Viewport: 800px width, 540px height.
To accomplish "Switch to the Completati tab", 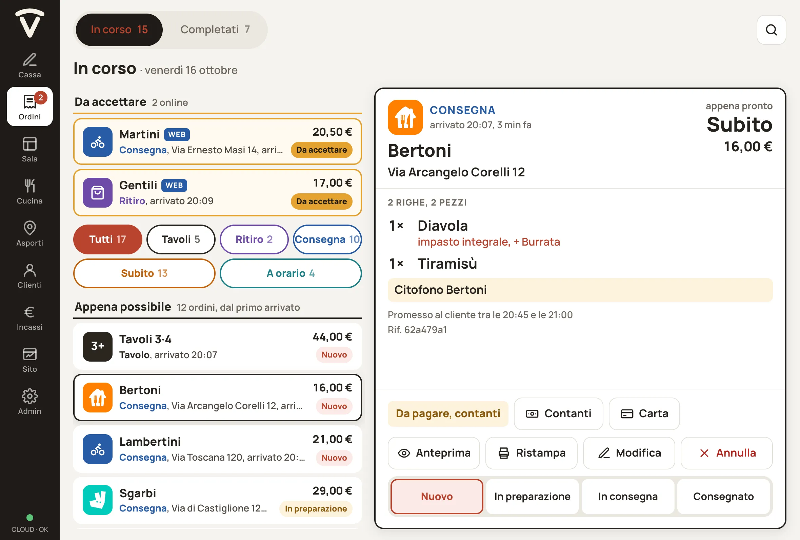I will pyautogui.click(x=215, y=30).
